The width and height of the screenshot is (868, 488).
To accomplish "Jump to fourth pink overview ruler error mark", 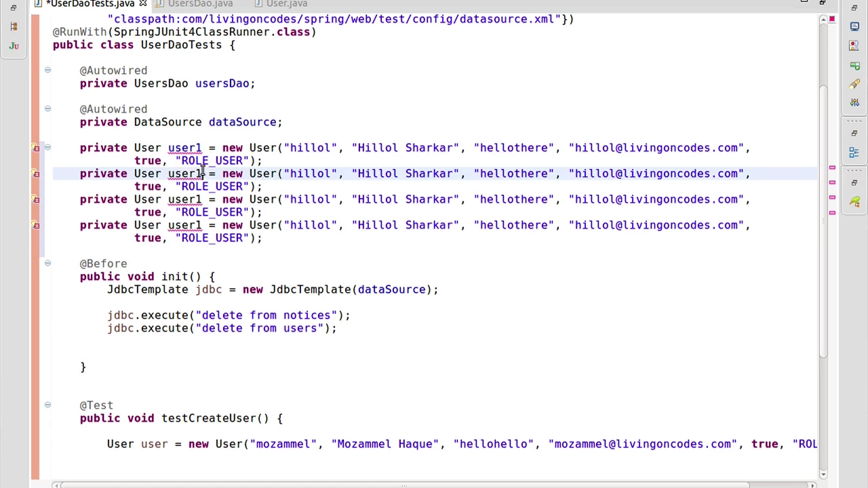I will [832, 212].
